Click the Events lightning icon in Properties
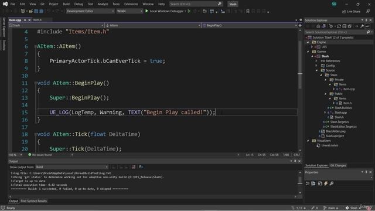The image size is (375, 211). click(326, 183)
